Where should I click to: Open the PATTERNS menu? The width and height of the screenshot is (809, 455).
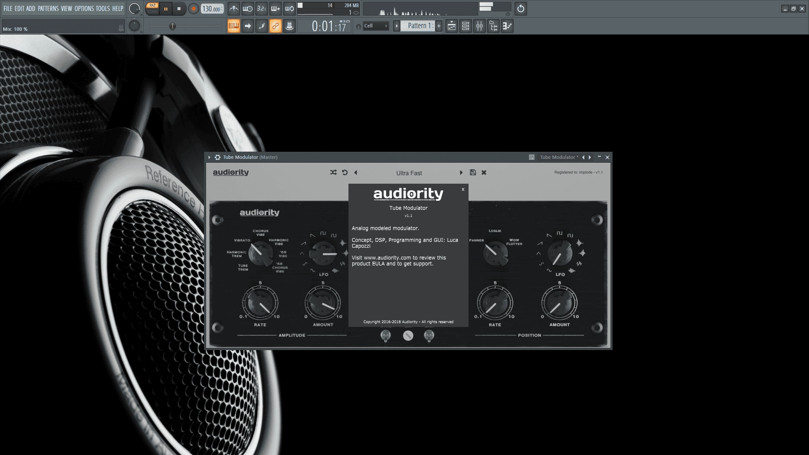click(48, 8)
